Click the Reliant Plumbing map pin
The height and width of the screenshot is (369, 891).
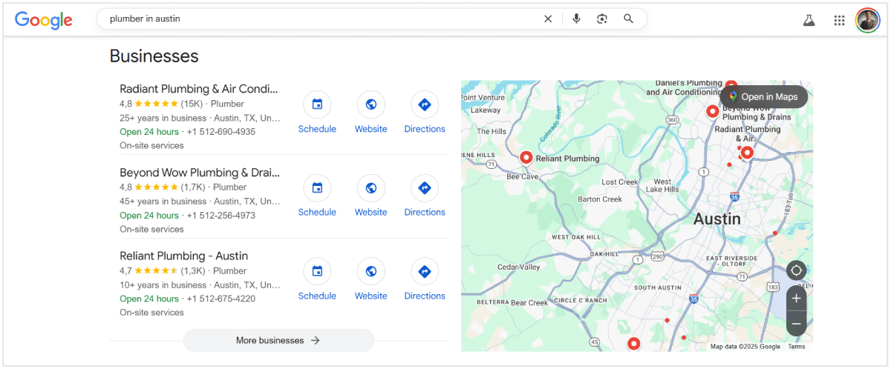526,157
